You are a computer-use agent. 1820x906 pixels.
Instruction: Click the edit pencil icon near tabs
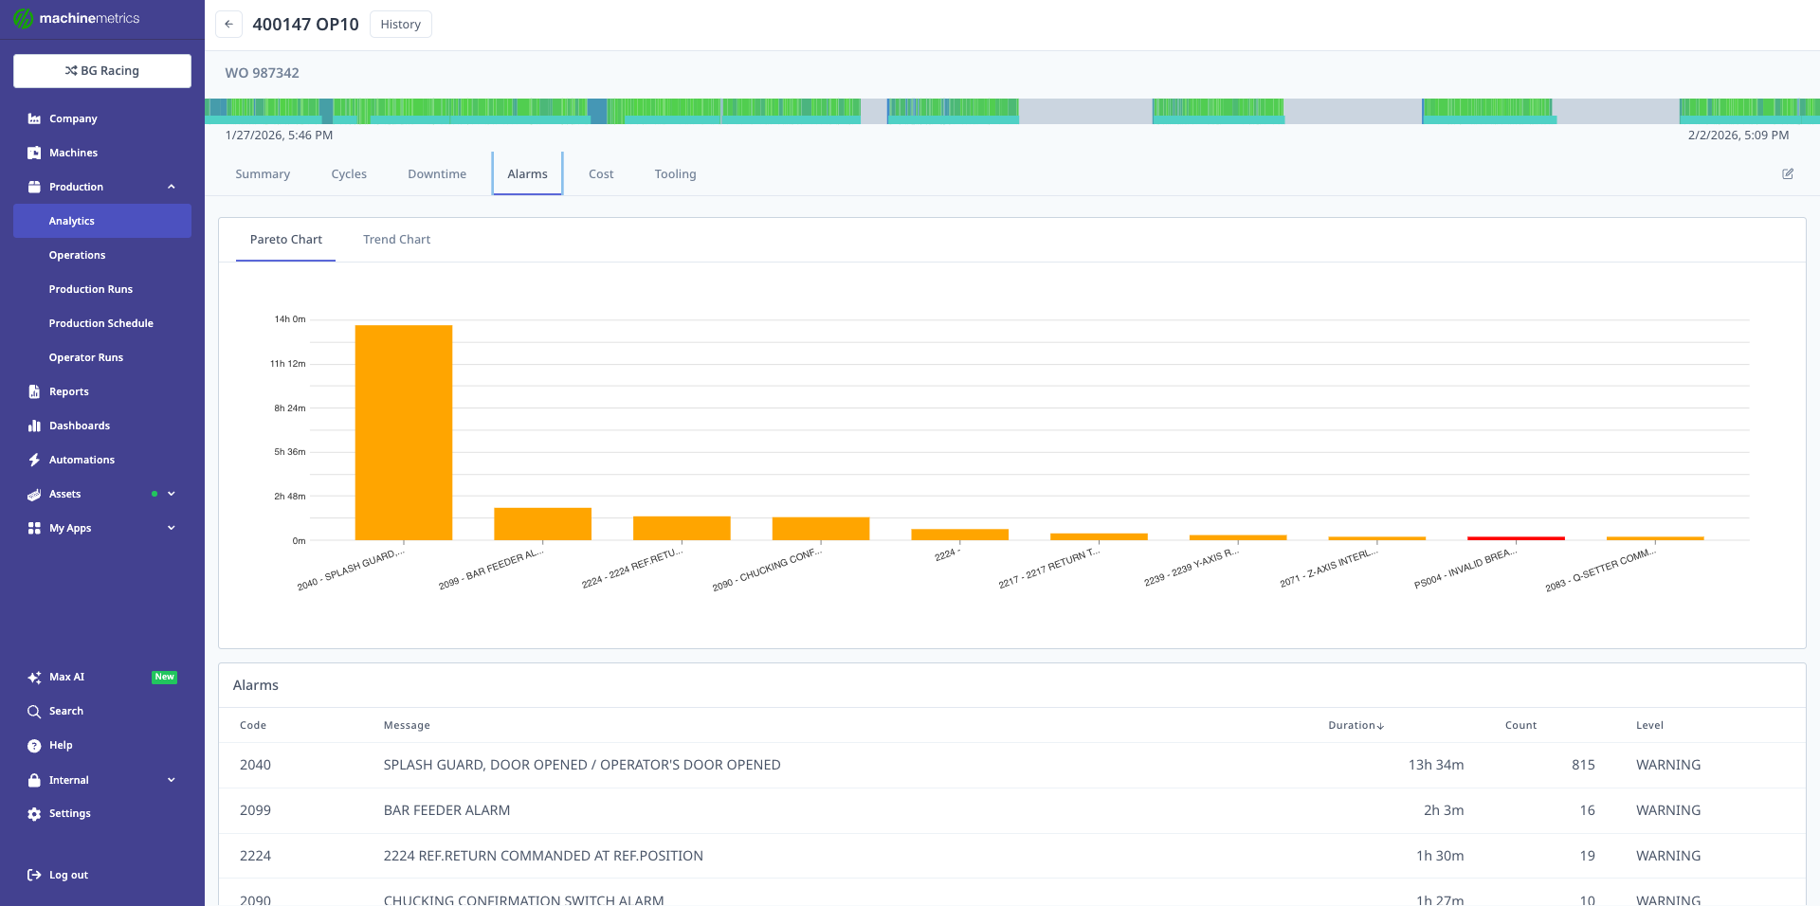pos(1788,173)
